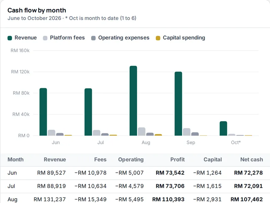Toggle the Capital spending legend entry
This screenshot has height=203, width=270.
[180, 38]
